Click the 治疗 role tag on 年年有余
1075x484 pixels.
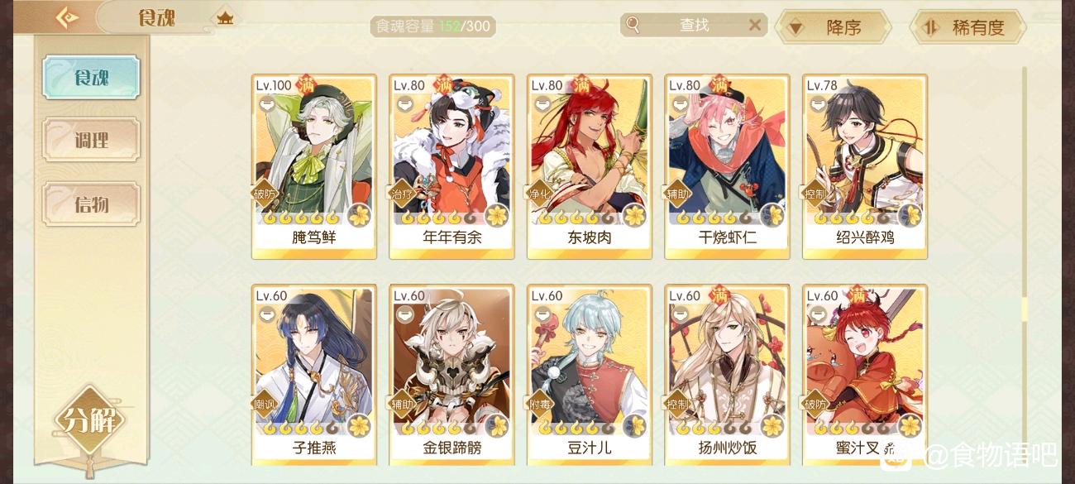(401, 194)
